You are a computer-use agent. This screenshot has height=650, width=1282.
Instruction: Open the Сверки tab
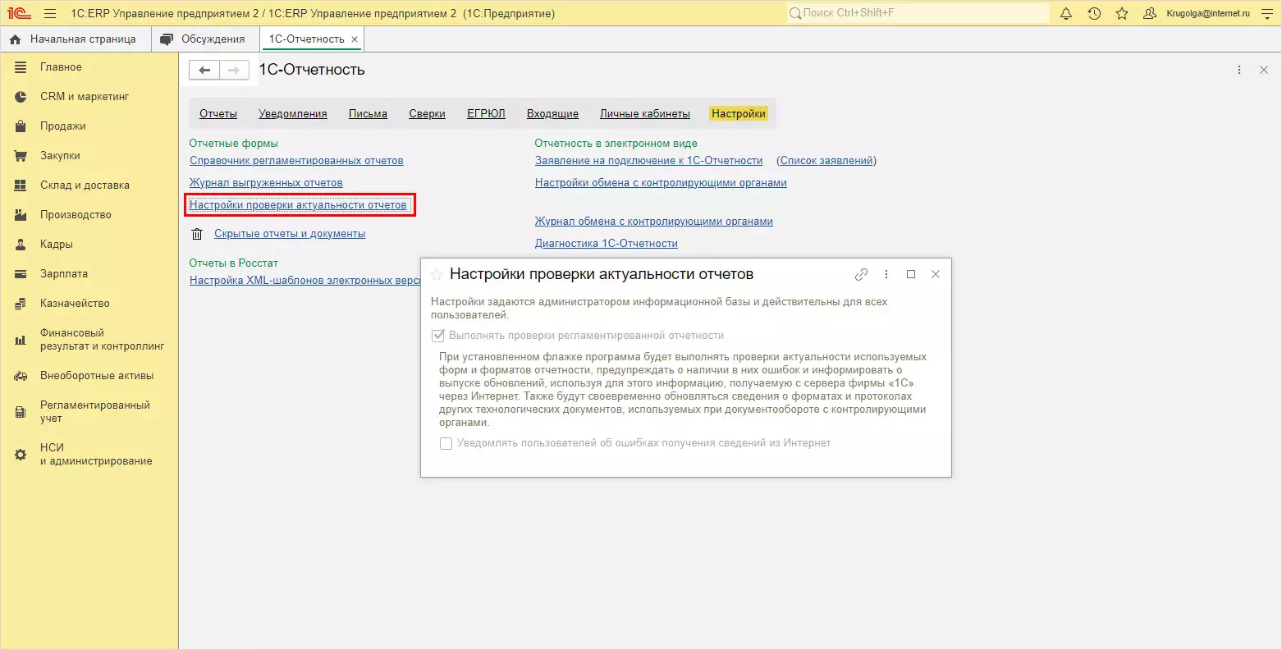(x=428, y=114)
